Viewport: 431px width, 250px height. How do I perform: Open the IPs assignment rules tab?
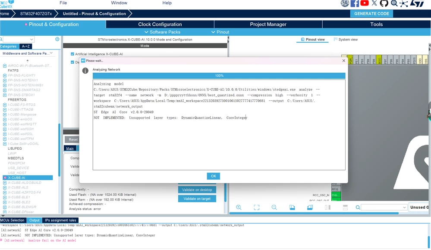coord(60,220)
